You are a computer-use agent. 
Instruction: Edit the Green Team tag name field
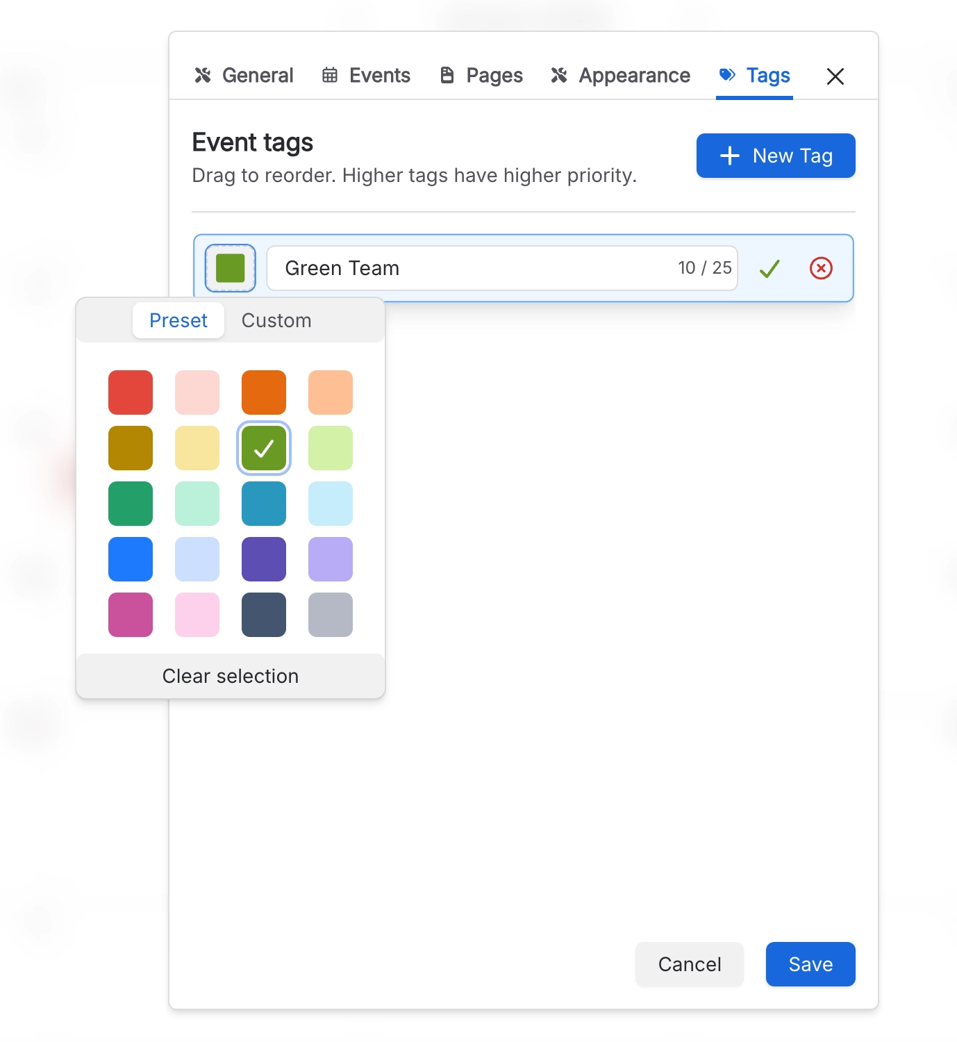click(x=501, y=268)
